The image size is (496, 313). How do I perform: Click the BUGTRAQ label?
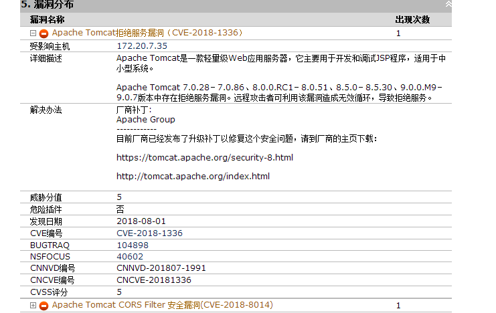point(50,245)
